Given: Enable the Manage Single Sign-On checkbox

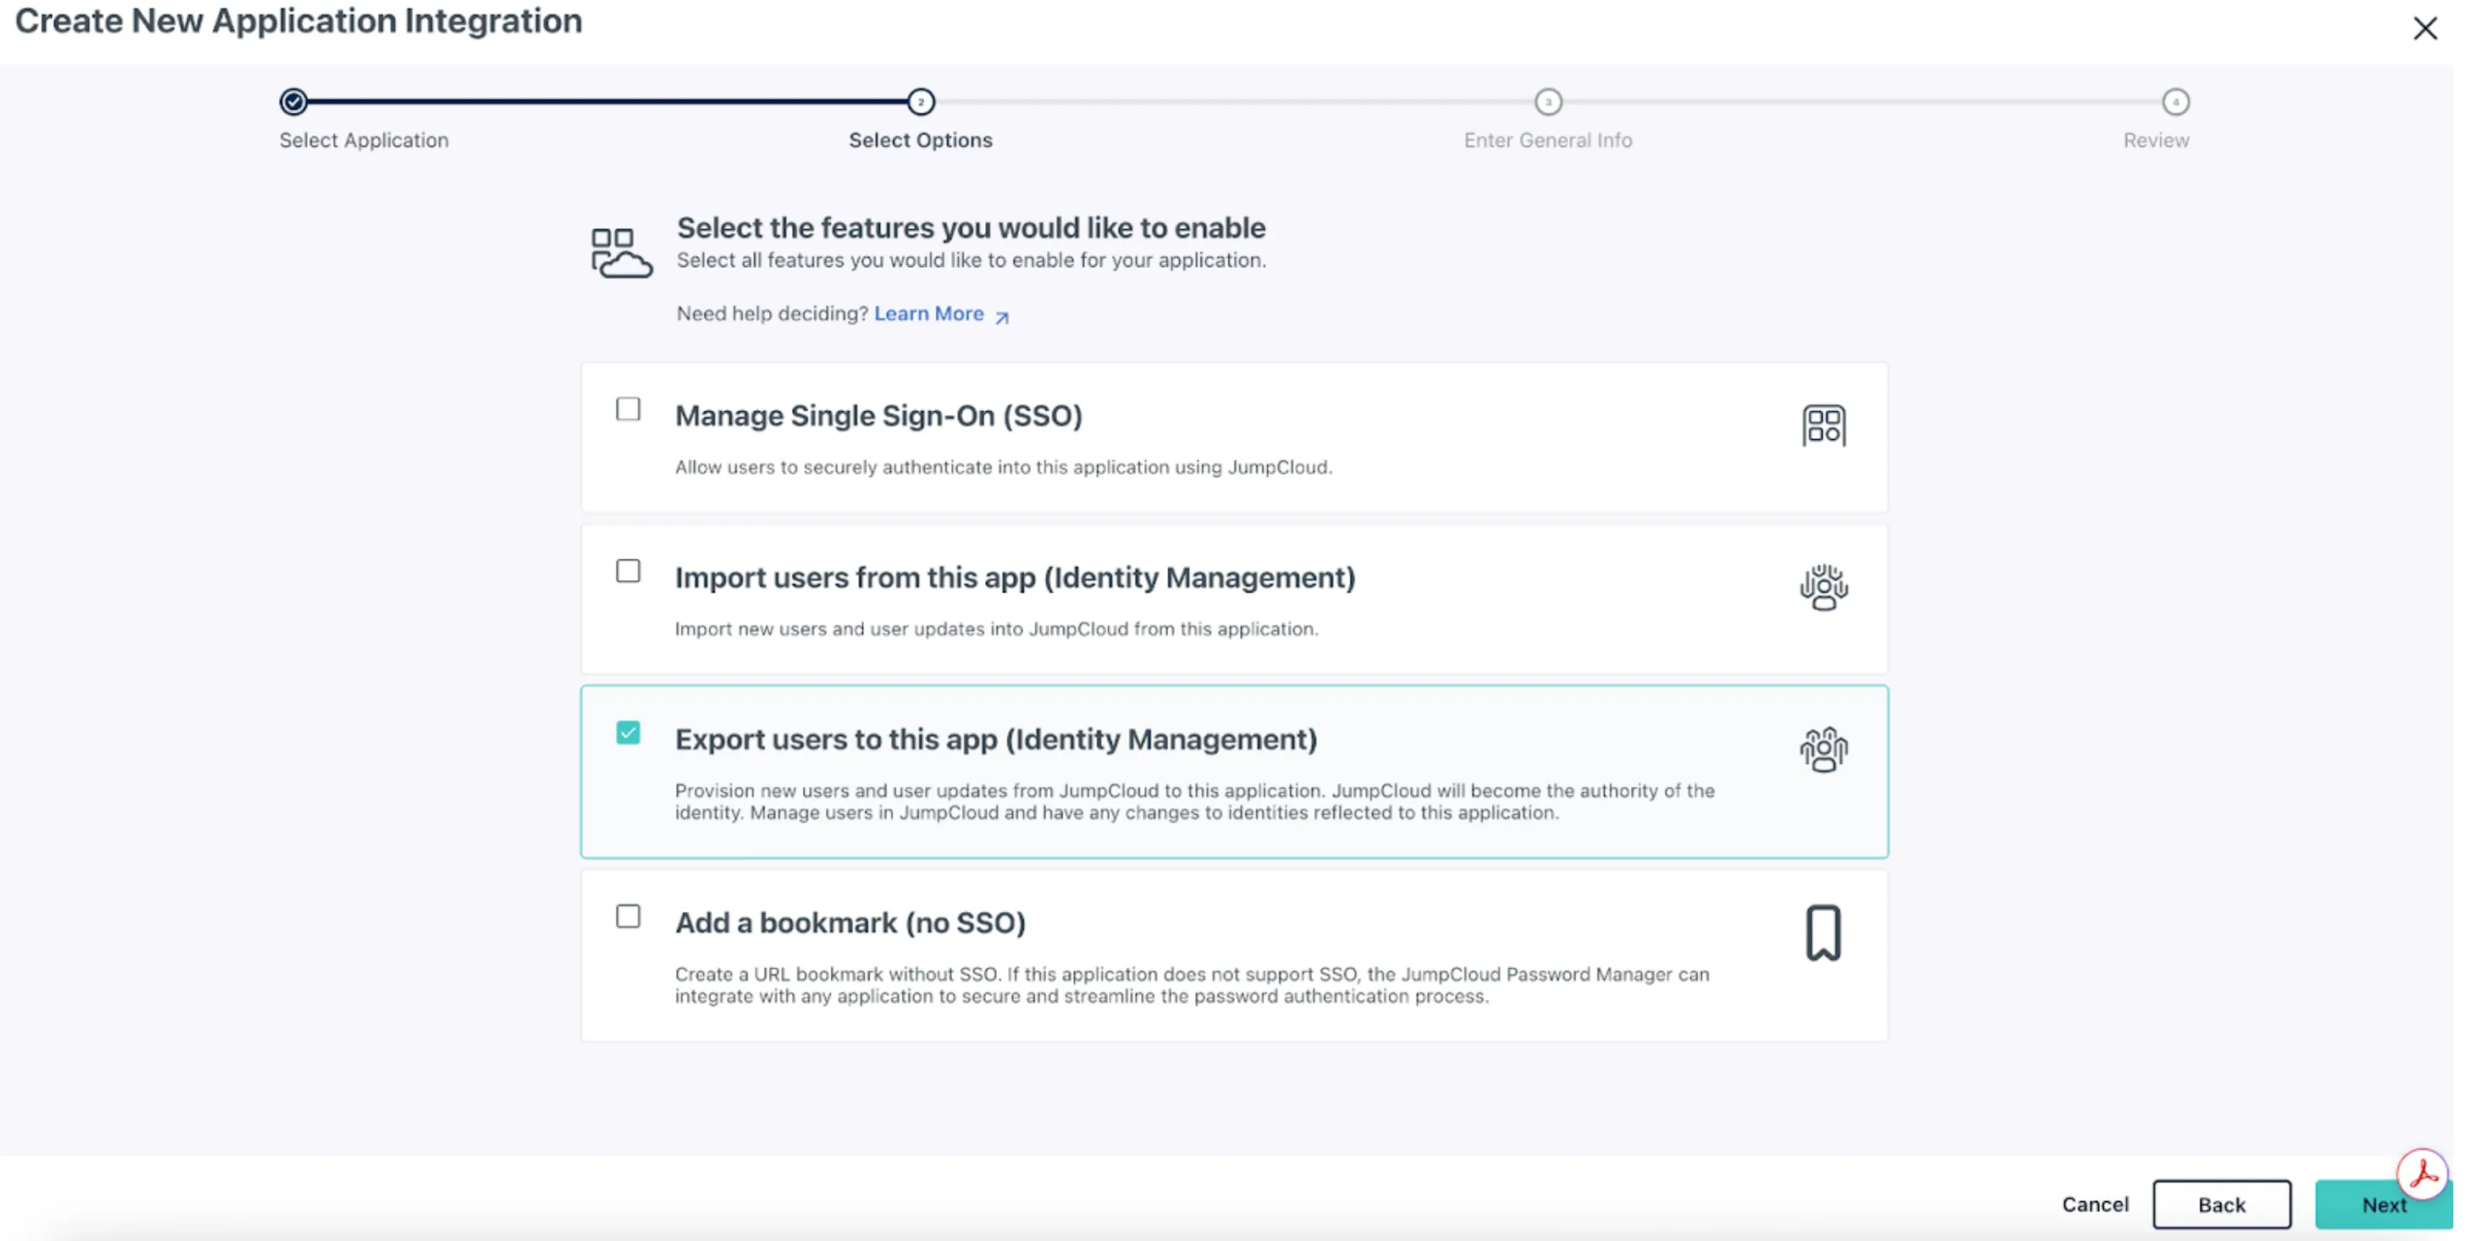Looking at the screenshot, I should point(628,409).
